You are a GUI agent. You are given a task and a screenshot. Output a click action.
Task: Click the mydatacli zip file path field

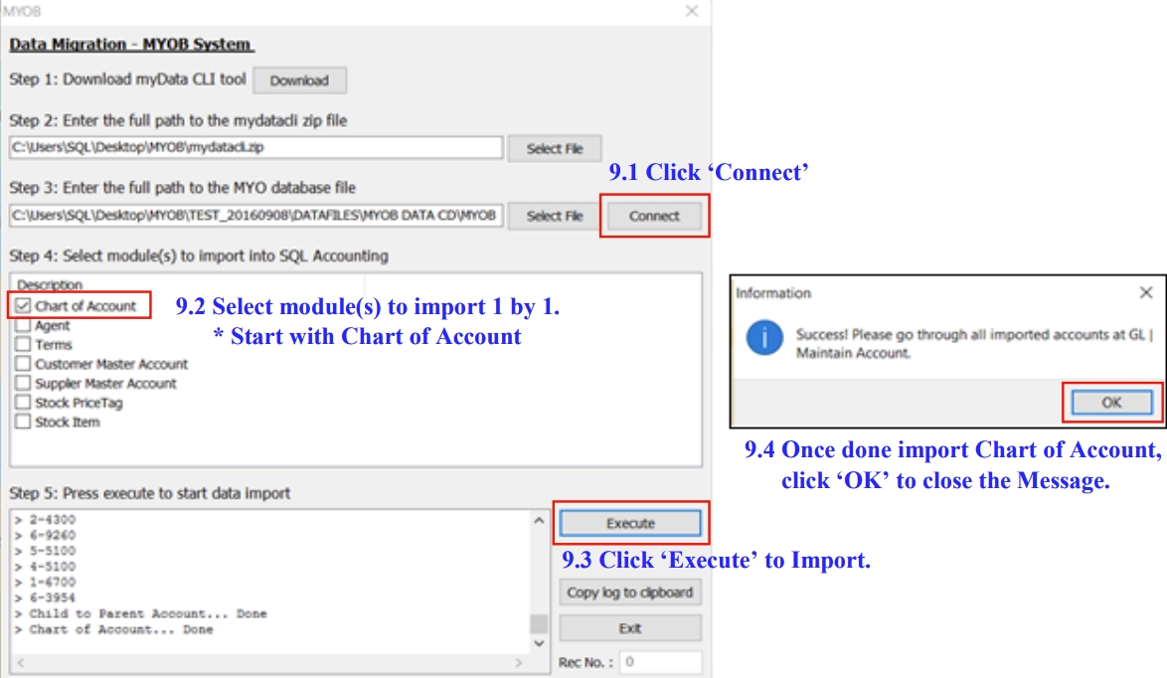256,148
